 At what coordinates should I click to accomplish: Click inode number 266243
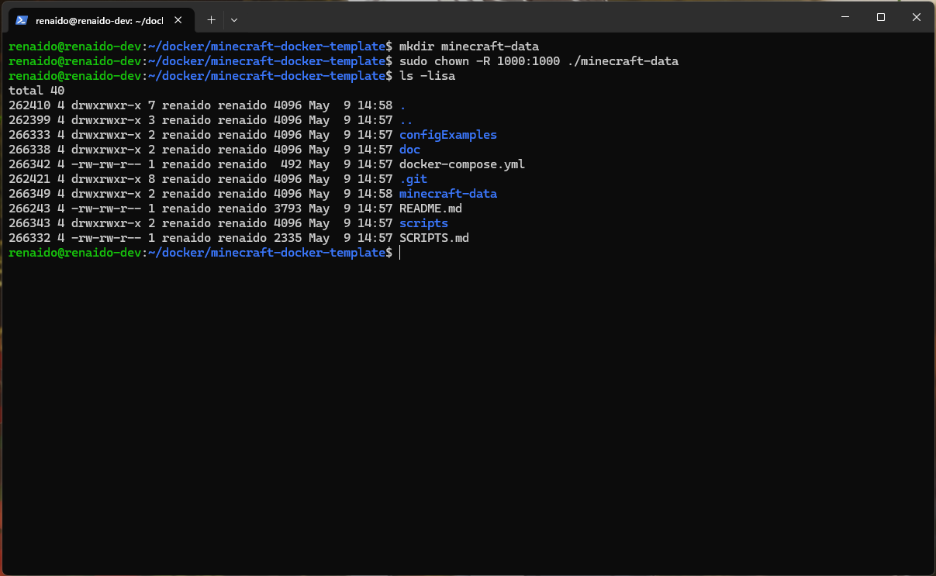tap(29, 209)
